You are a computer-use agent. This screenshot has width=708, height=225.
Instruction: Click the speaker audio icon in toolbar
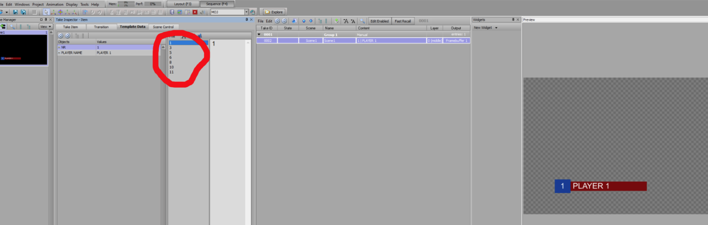(203, 12)
